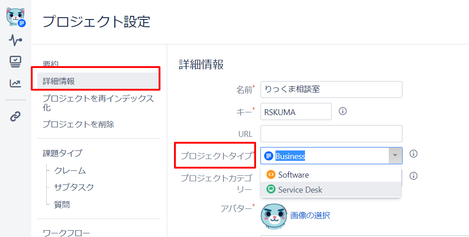469x237 pixels.
Task: Open the reports chart icon in sidebar
Action: [15, 83]
